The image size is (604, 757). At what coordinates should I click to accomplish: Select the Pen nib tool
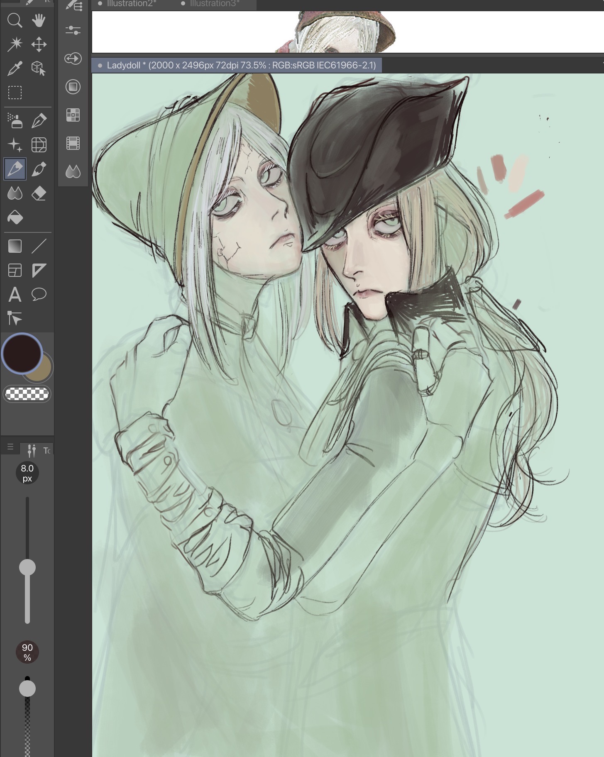[39, 121]
